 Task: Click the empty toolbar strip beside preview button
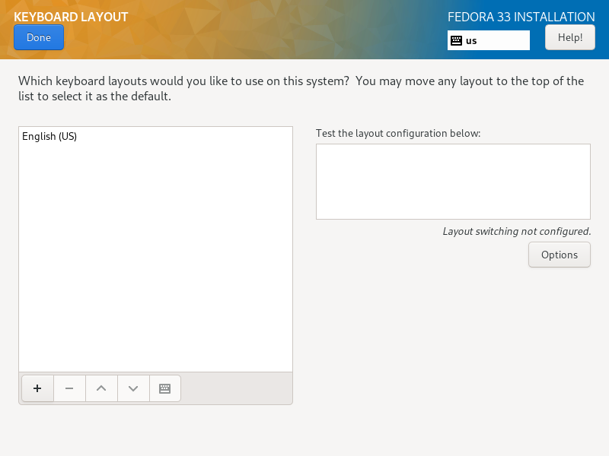pos(236,388)
